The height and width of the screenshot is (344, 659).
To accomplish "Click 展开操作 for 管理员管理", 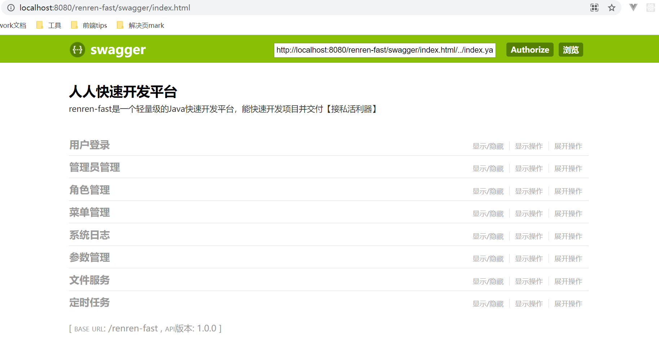I will [x=568, y=168].
